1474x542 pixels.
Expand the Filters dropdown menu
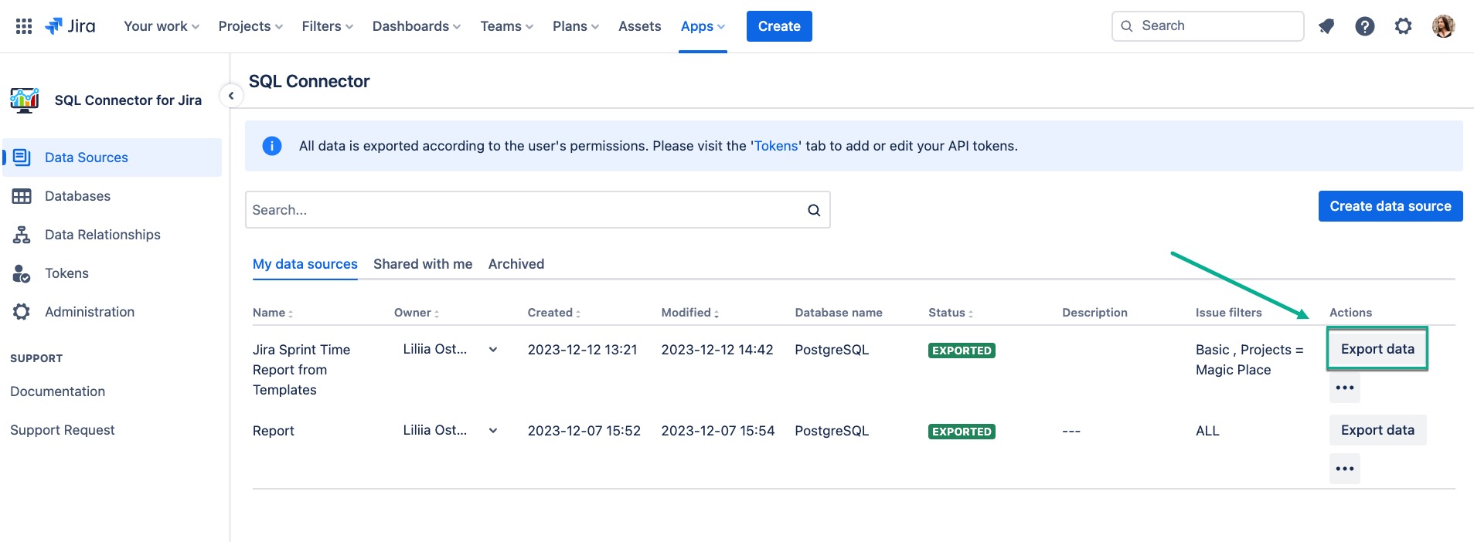coord(327,26)
